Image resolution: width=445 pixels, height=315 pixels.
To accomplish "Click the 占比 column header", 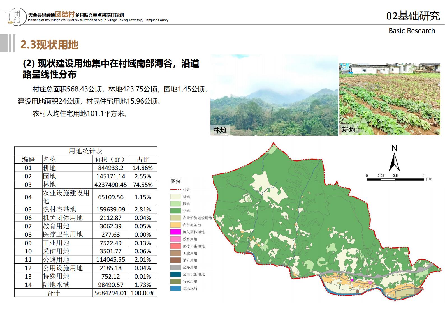I will click(x=143, y=159).
